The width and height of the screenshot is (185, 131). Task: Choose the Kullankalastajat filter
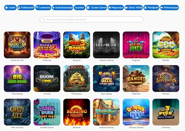(x=63, y=7)
